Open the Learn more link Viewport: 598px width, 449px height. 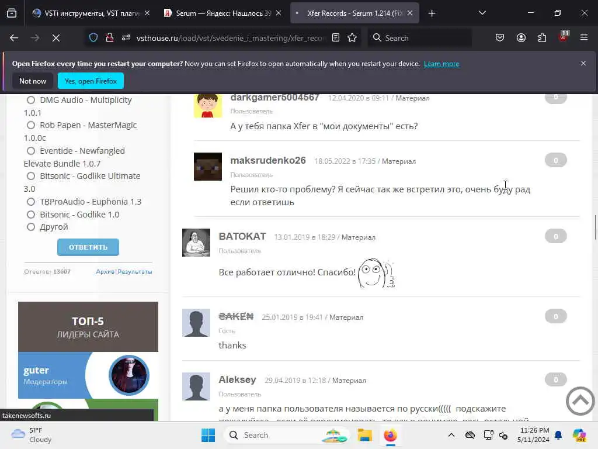click(441, 64)
